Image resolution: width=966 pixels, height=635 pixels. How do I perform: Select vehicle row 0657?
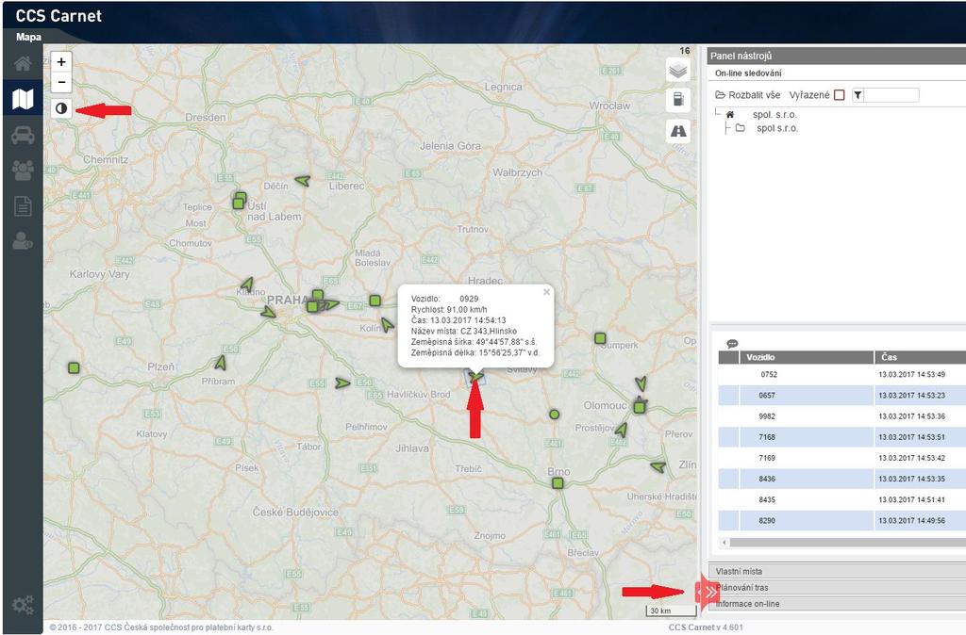842,396
